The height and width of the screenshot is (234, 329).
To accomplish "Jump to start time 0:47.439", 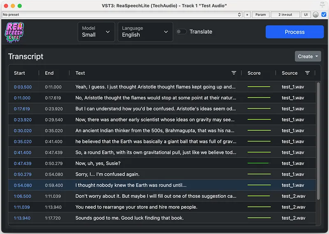I will pos(23,163).
